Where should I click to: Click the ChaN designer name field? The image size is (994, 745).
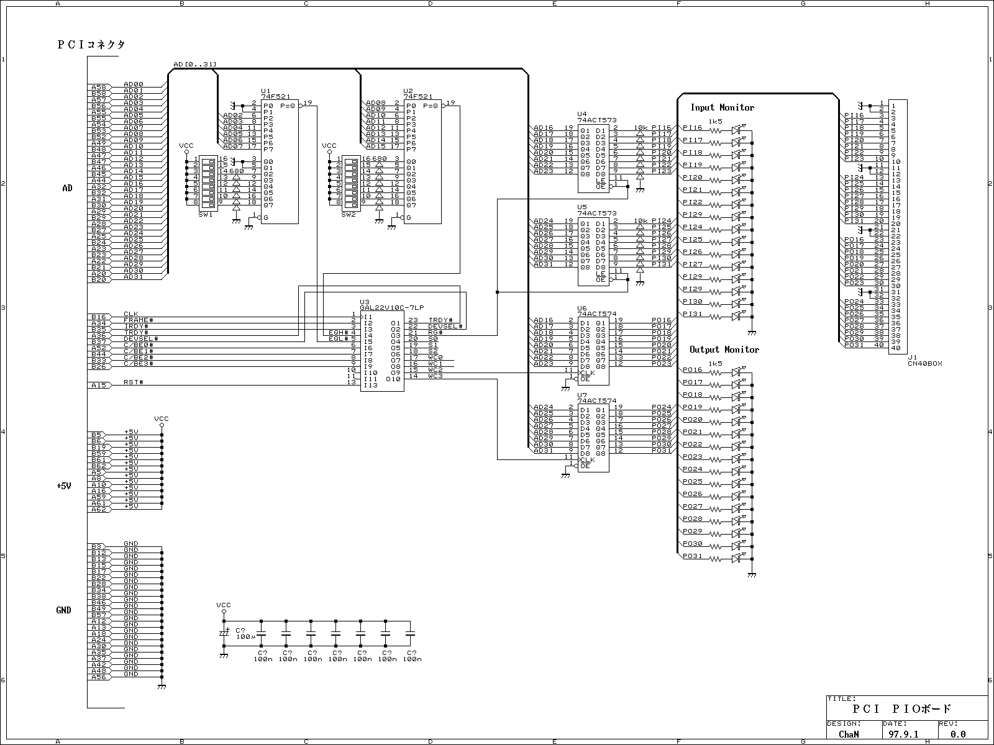849,733
